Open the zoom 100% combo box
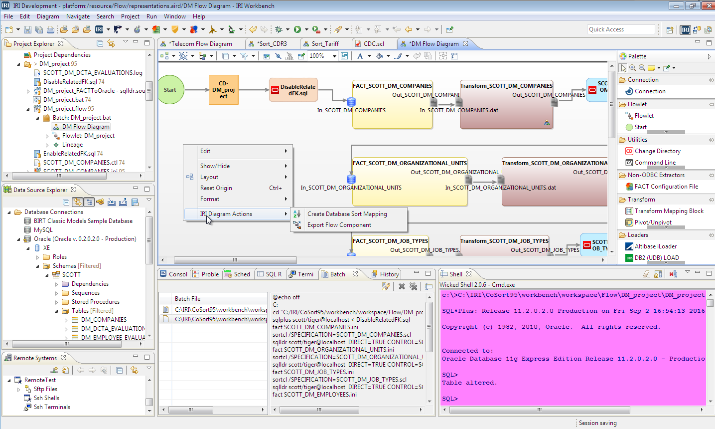 [323, 56]
